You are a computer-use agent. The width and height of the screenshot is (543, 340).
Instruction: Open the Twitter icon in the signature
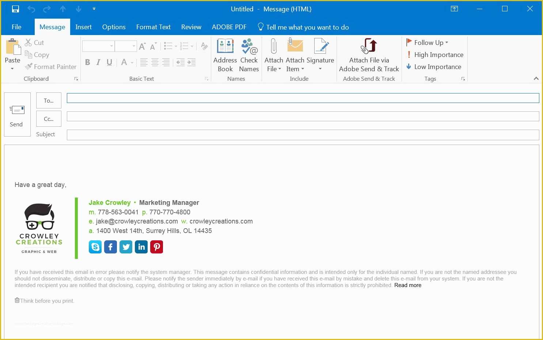click(x=126, y=247)
